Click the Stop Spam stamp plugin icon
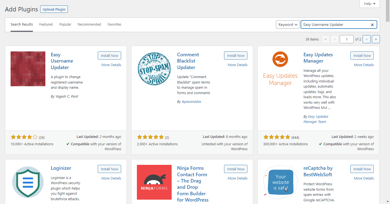 click(x=154, y=69)
